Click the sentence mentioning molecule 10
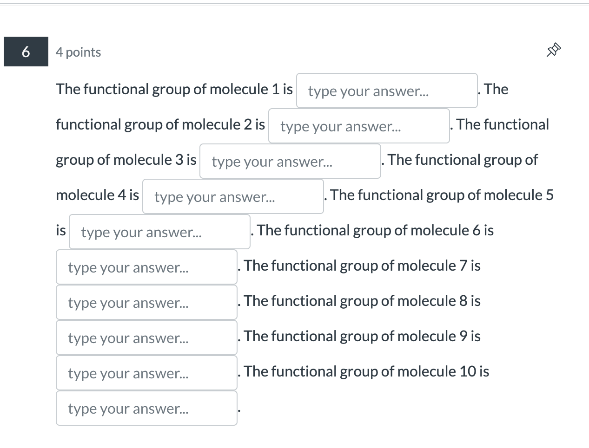 365,371
